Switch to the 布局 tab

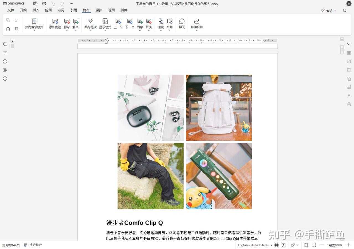click(x=61, y=10)
